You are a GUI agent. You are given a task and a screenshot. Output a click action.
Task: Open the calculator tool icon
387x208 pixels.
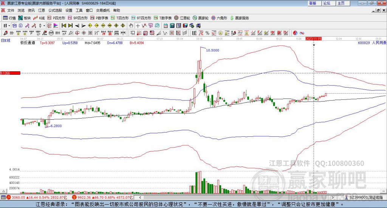[x=172, y=26]
